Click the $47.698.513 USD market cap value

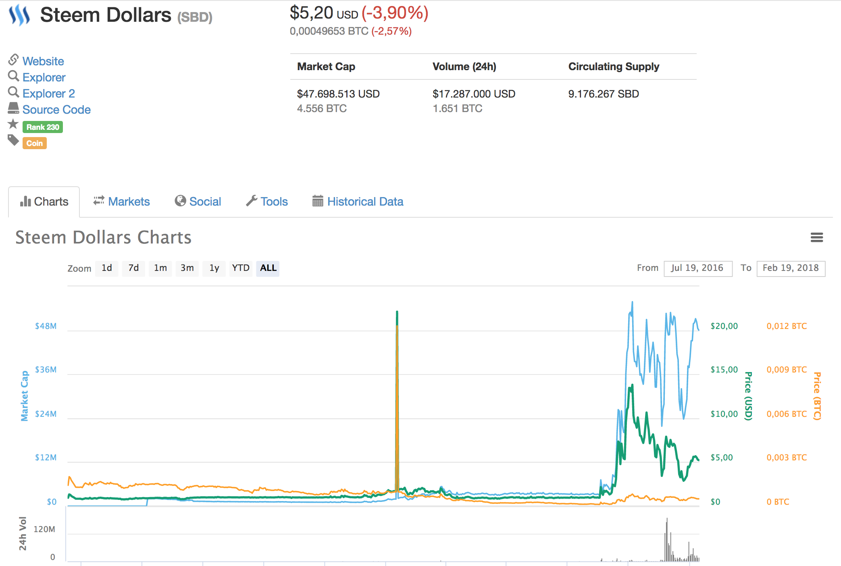pos(338,94)
